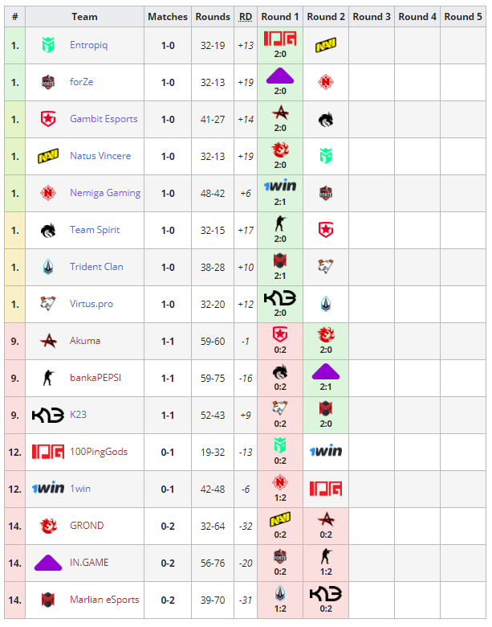This screenshot has width=492, height=627.
Task: Click the Team Spirit logo beside its name
Action: pyautogui.click(x=48, y=230)
